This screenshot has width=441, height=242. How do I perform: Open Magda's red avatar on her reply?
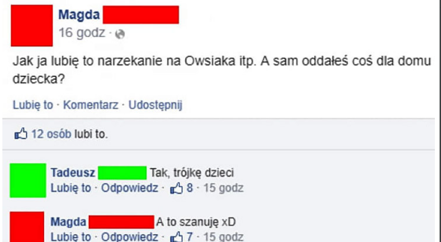[27, 227]
